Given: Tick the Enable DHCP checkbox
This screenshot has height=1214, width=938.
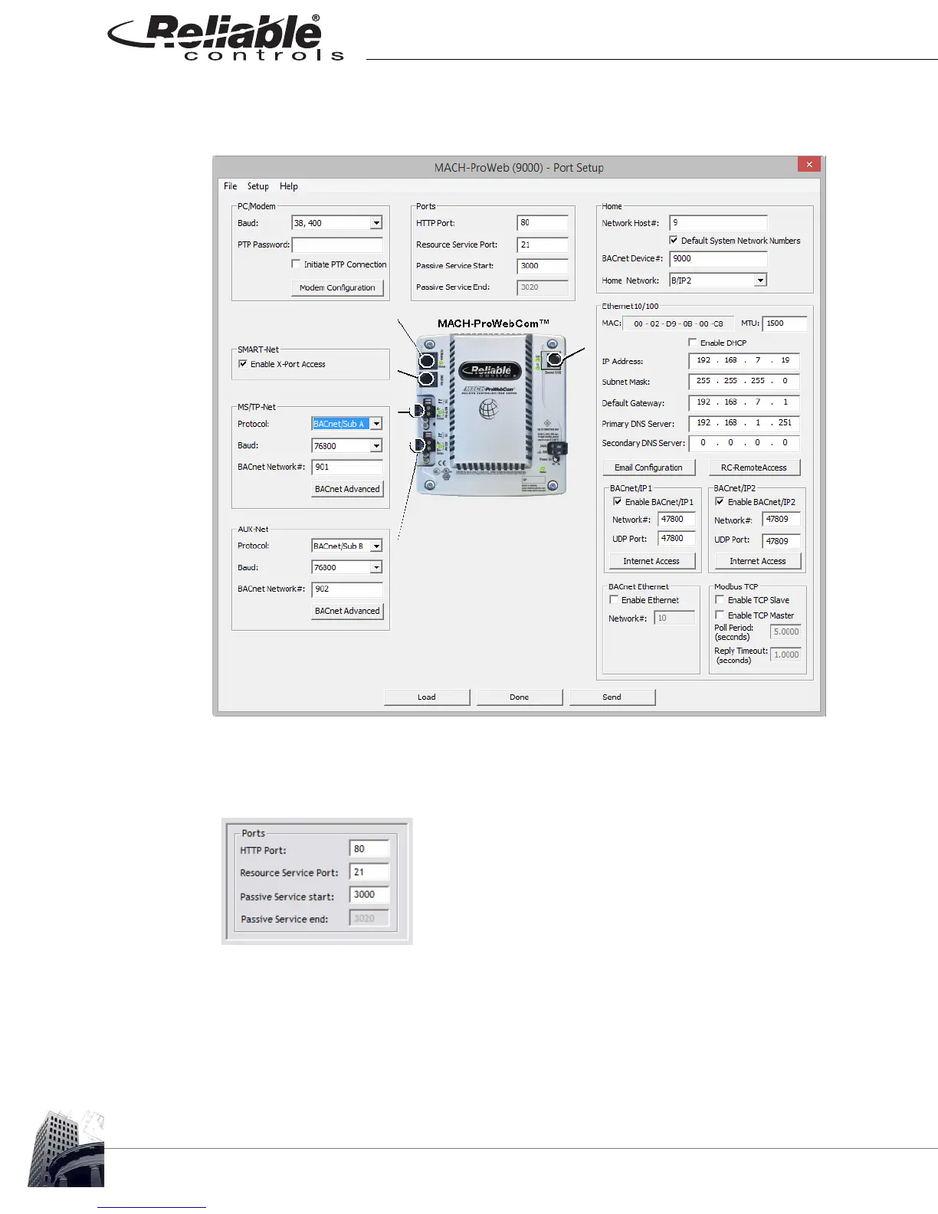Looking at the screenshot, I should (693, 343).
